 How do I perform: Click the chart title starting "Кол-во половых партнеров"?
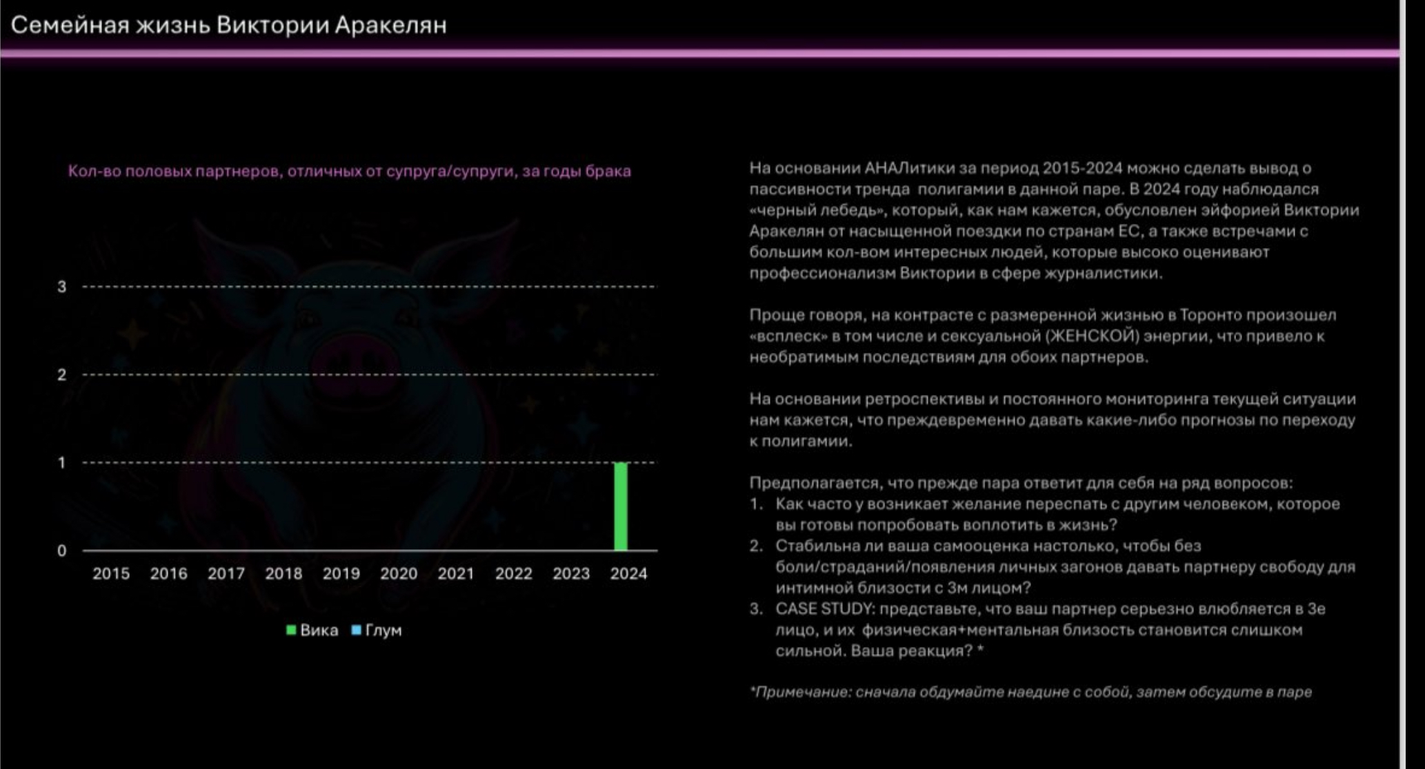349,171
